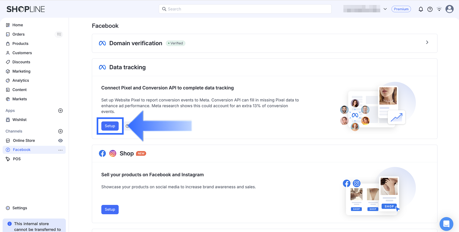Viewport: 459px width, 232px height.
Task: Click the help icon next to Data tracking Setup
Action: pos(127,126)
